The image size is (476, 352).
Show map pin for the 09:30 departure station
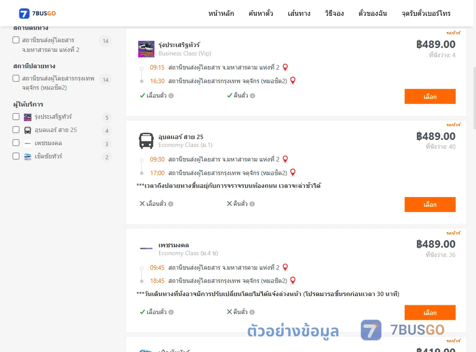coord(285,159)
